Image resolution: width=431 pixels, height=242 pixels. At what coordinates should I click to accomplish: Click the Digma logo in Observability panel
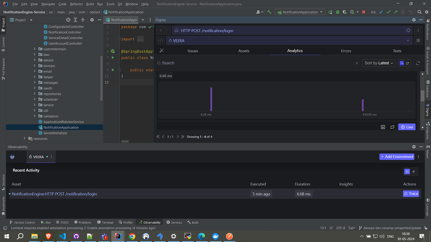click(12, 157)
